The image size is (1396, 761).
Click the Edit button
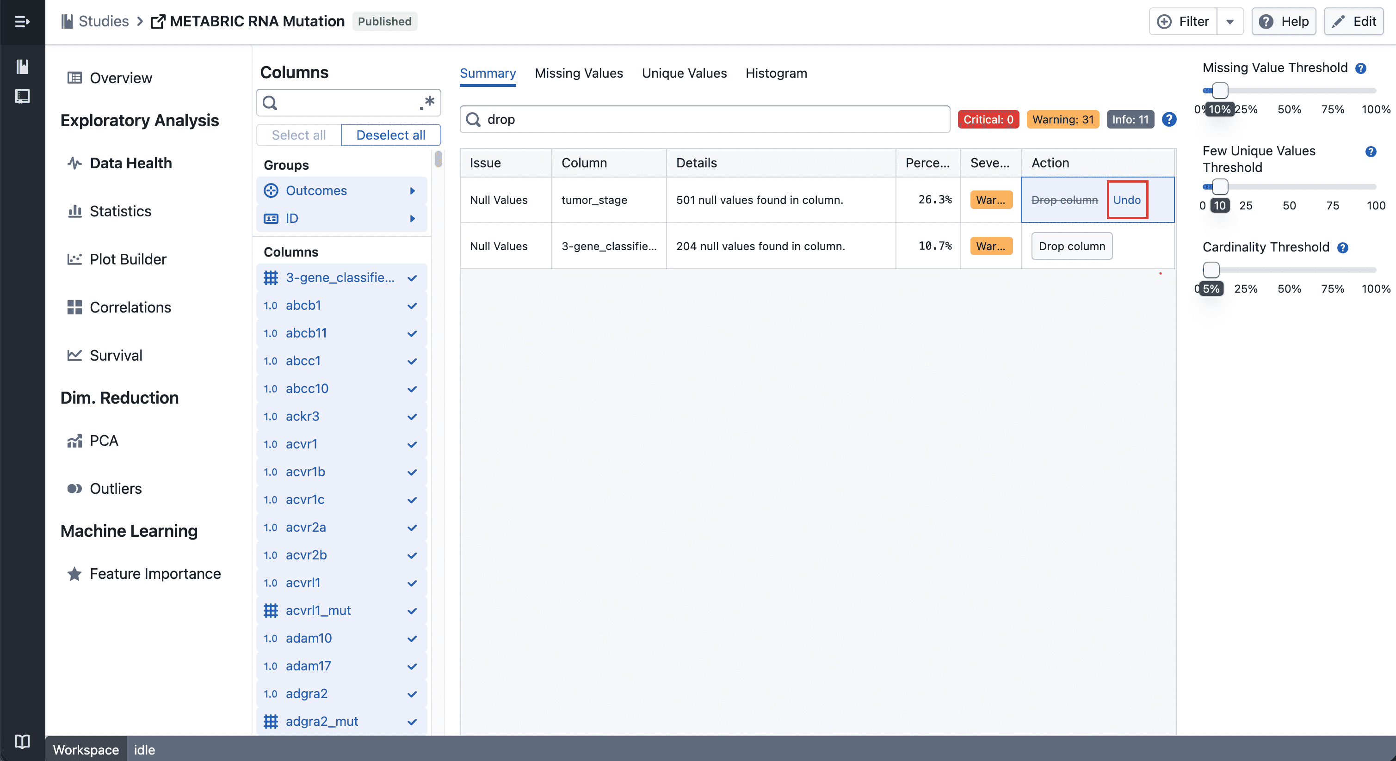click(1353, 22)
